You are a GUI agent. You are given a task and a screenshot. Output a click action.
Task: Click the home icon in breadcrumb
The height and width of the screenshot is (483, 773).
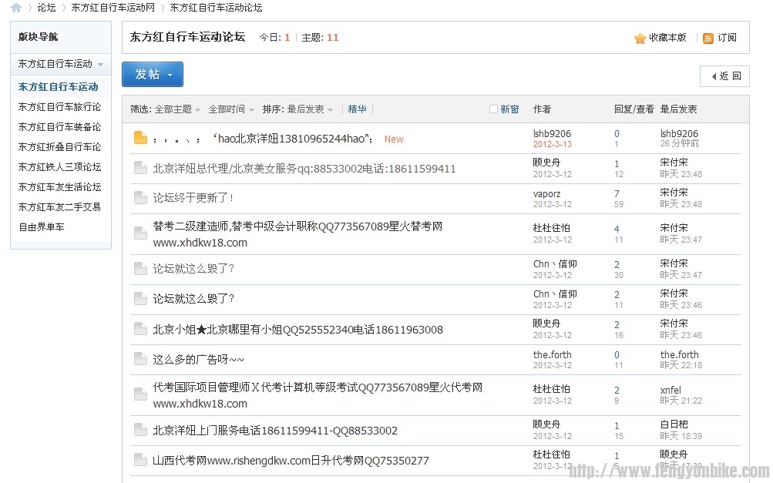pyautogui.click(x=16, y=8)
